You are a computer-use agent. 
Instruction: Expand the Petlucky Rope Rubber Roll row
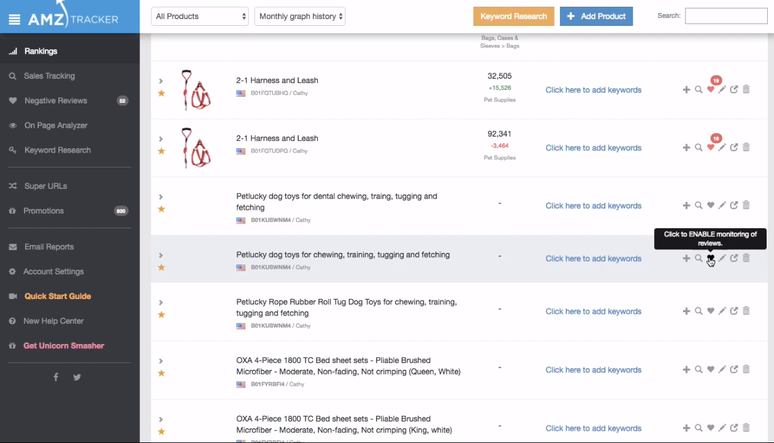pos(161,302)
